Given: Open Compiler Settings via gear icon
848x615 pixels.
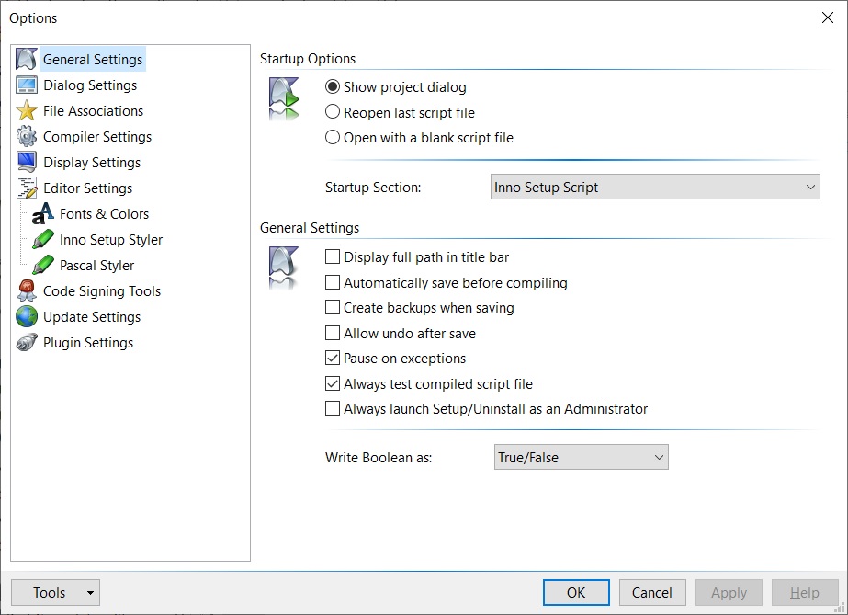Looking at the screenshot, I should click(x=27, y=136).
